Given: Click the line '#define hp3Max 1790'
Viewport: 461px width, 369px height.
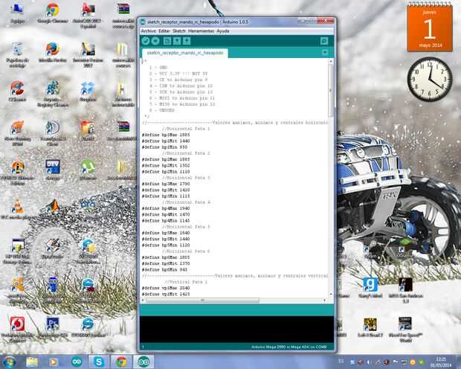Looking at the screenshot, I should [166, 184].
